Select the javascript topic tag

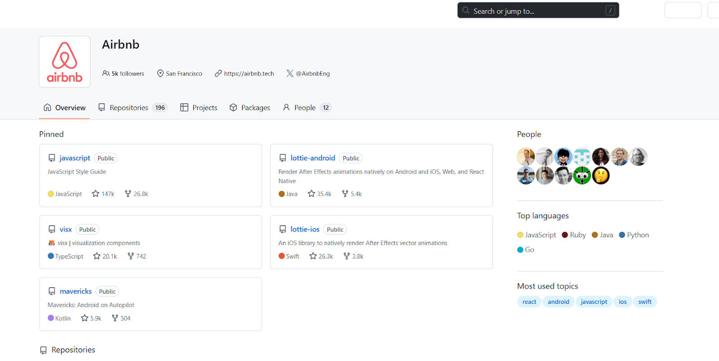point(594,302)
